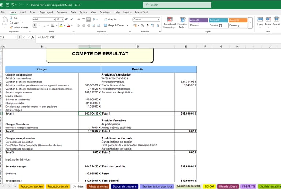Decrease the cell indent
The width and height of the screenshot is (281, 189).
(94, 26)
